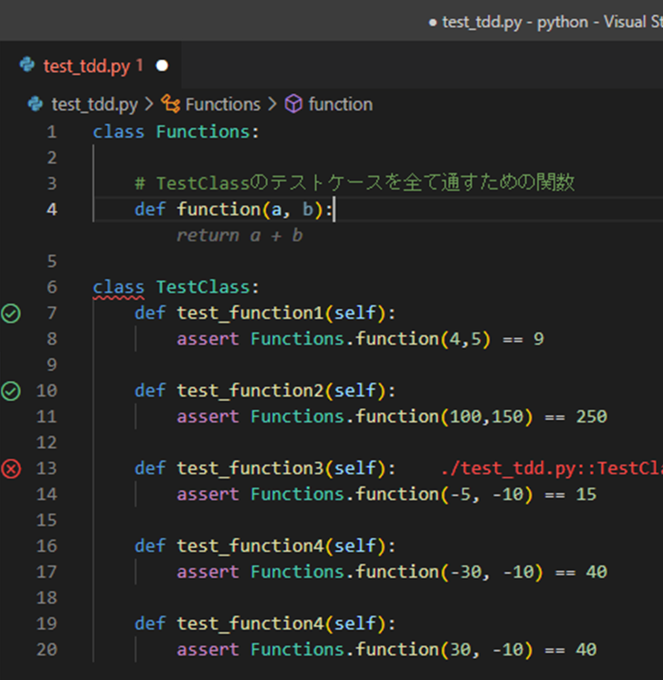Viewport: 663px width, 680px height.
Task: Click the unsaved dot on the test_tdd.py tab
Action: [162, 65]
